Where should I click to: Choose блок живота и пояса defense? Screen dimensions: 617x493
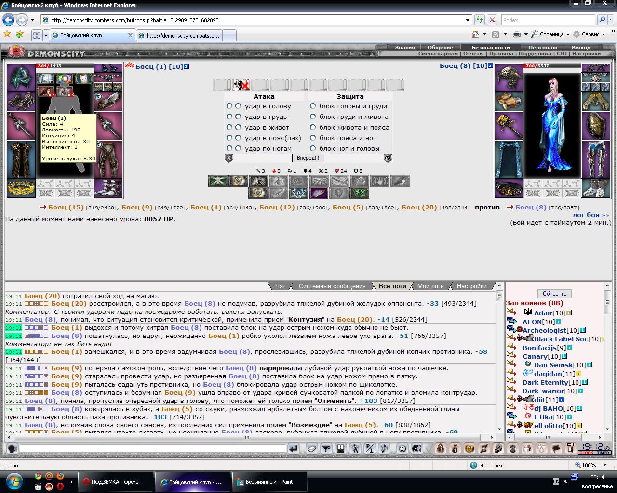click(313, 128)
